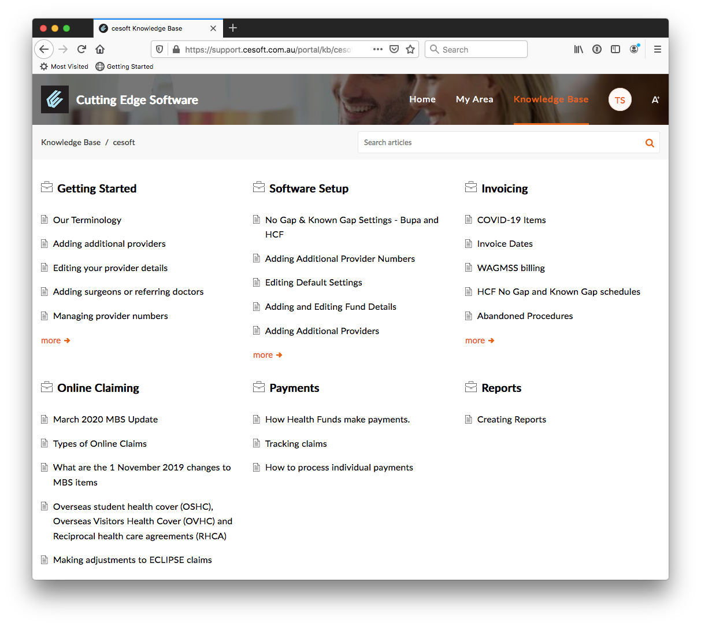
Task: Click the cesoft breadcrumb link
Action: 124,142
